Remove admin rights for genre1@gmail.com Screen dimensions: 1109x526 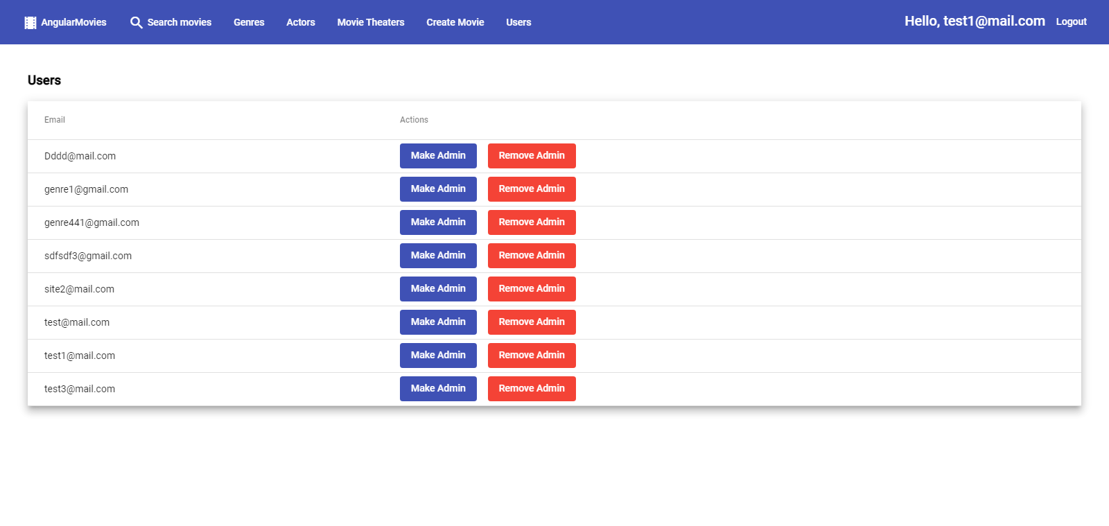(x=532, y=189)
